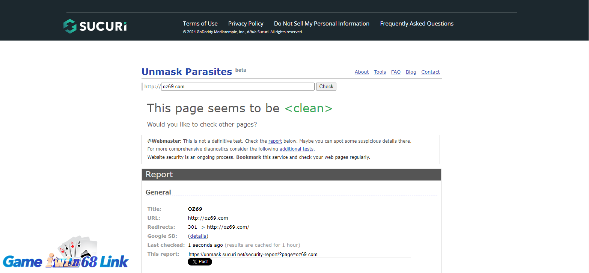Screen dimensions: 589x273
Task: Click the X Post share button
Action: pos(200,262)
